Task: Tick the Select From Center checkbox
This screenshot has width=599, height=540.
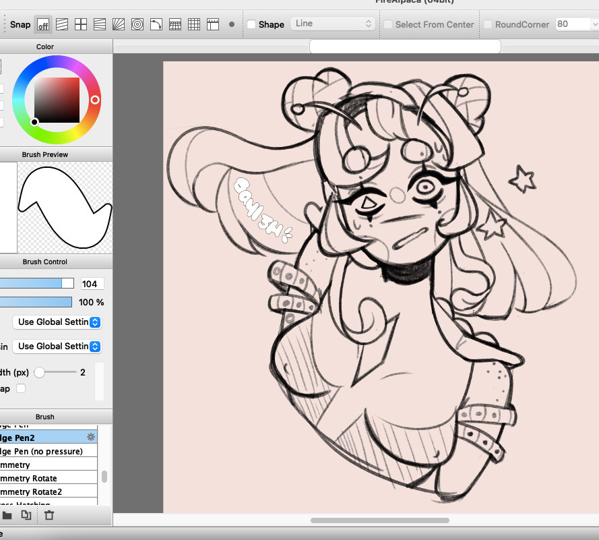Action: point(388,24)
